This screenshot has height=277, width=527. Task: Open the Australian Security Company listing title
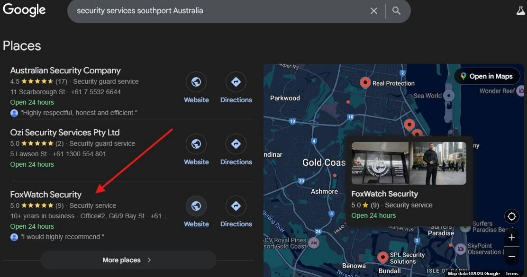(65, 71)
